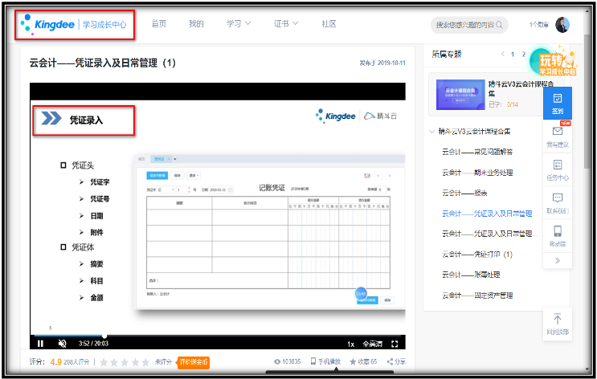Open the 学习 dropdown menu
This screenshot has height=379, width=597.
[x=238, y=24]
